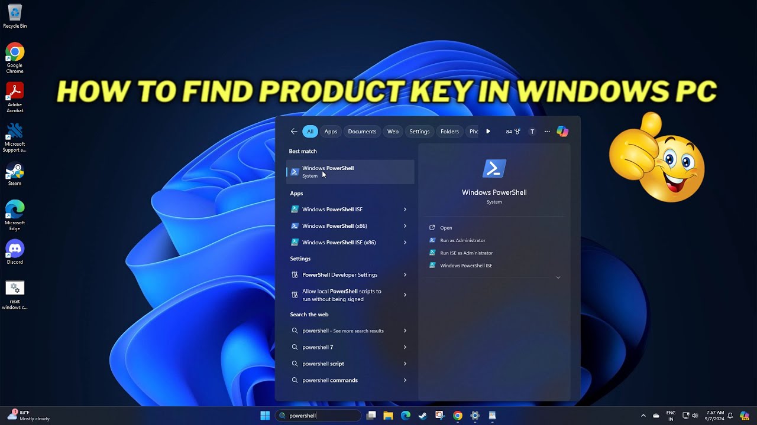Image resolution: width=757 pixels, height=425 pixels.
Task: Expand PowerShell Developer Settings chevron
Action: pos(405,275)
